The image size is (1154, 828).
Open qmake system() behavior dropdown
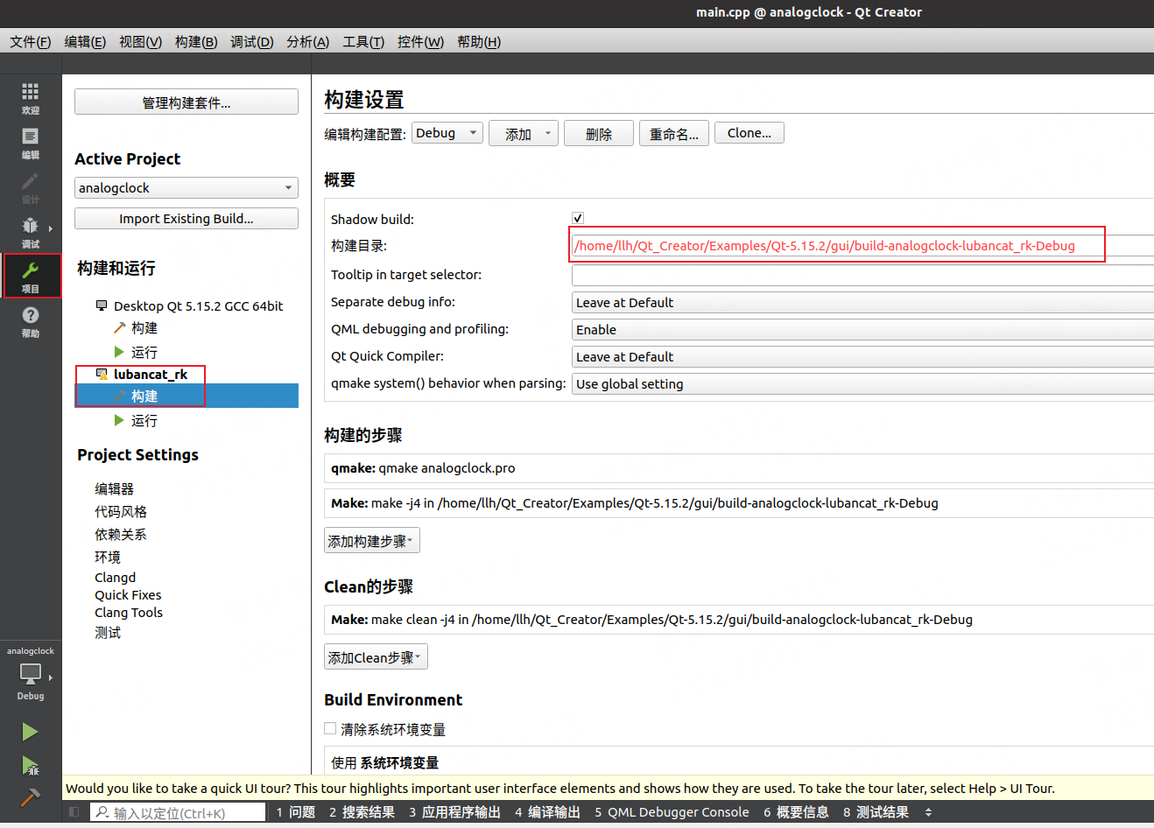pyautogui.click(x=862, y=383)
